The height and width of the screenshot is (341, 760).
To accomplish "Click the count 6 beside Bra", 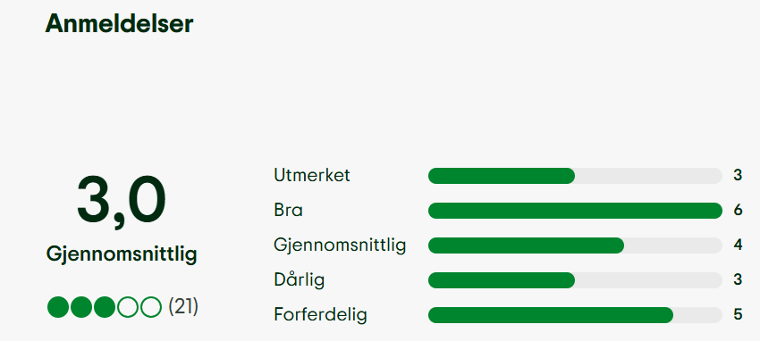I will [738, 211].
